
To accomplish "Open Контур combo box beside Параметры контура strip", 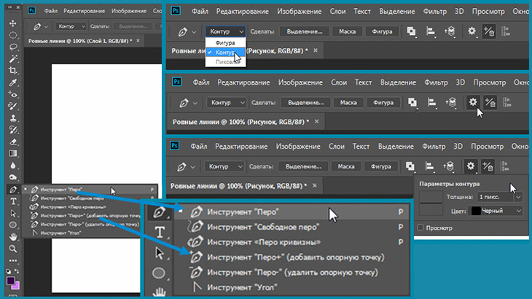I will (224, 166).
